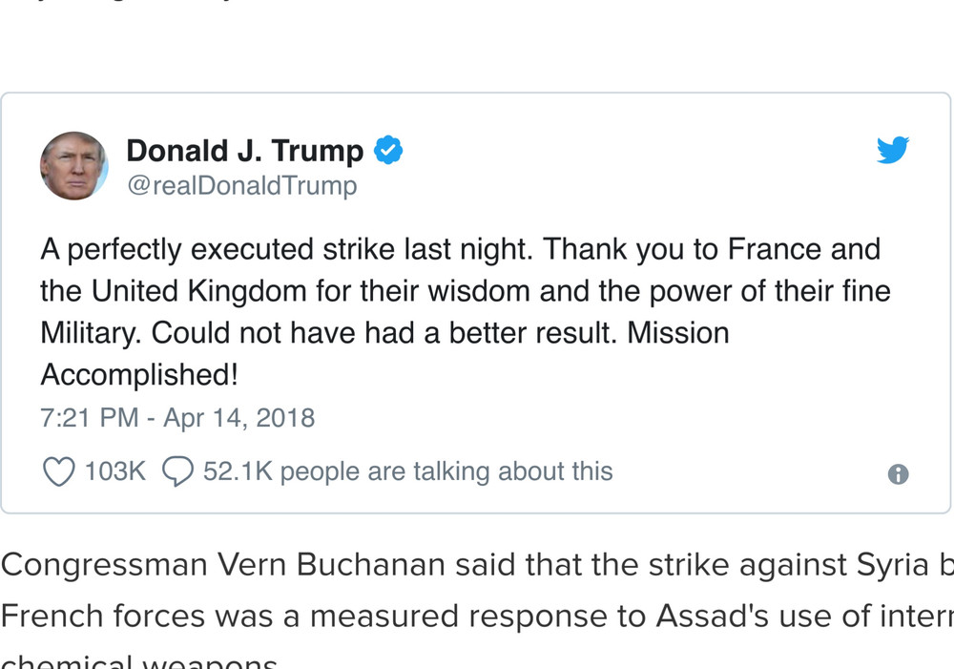Click the 'Congressman Vern Buchanan' article text
954x669 pixels.
223,565
